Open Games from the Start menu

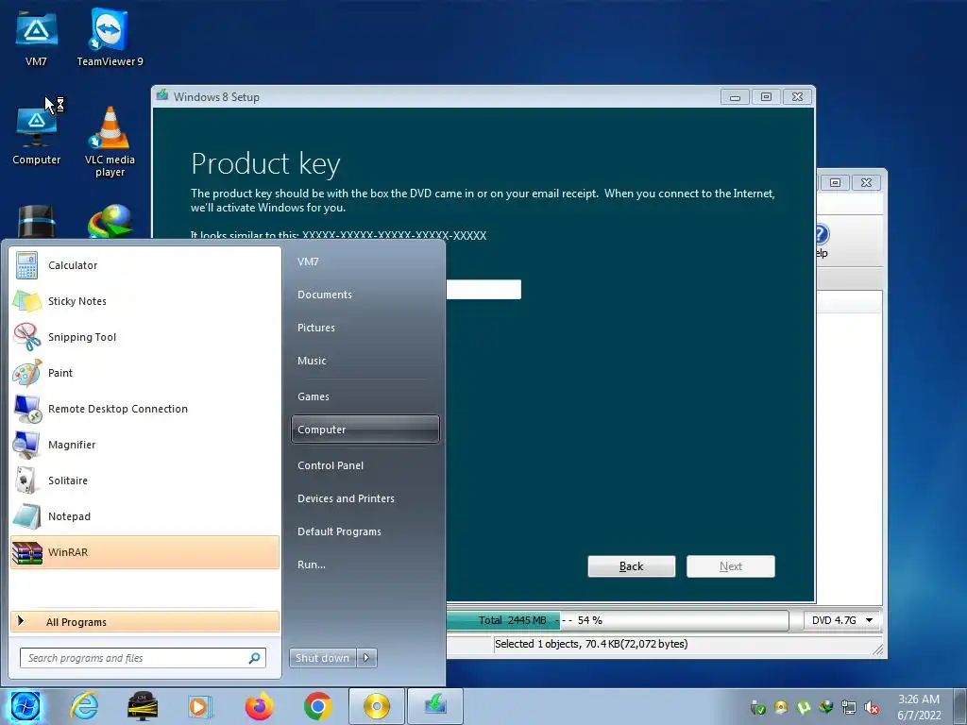(365, 396)
